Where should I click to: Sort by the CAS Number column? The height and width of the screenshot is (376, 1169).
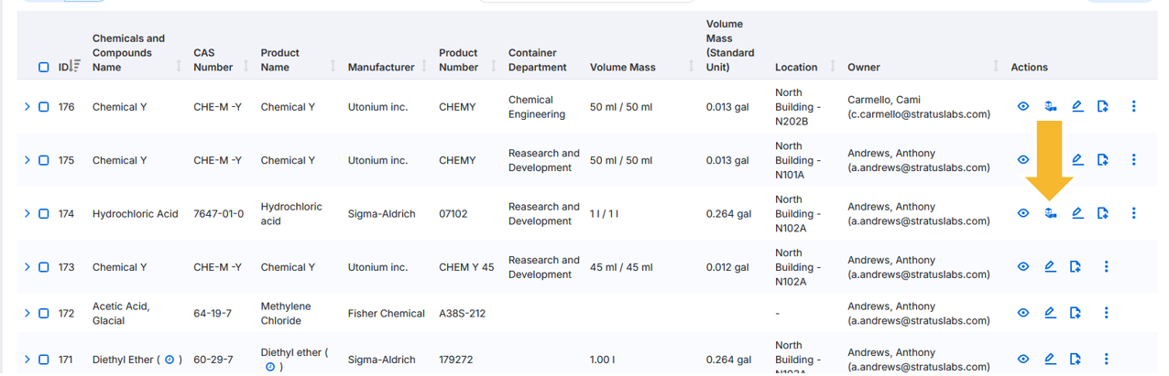246,67
